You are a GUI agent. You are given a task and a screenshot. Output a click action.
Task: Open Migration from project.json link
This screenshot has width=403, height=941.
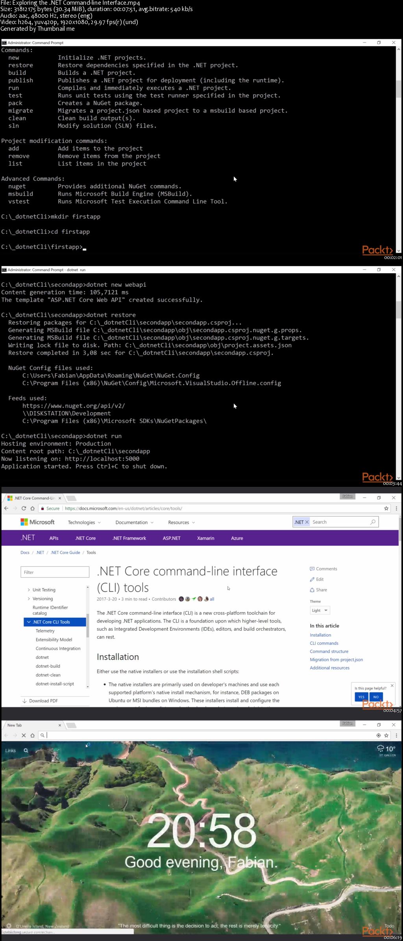tap(336, 660)
